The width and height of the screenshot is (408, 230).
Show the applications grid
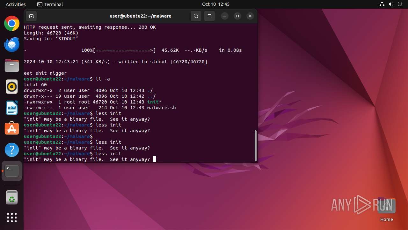coord(12,218)
